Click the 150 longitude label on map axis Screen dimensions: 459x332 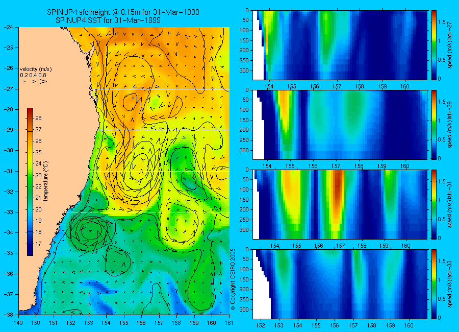(36, 323)
